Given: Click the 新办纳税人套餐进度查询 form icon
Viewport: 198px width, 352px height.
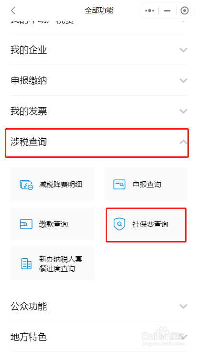Looking at the screenshot, I should point(26,264).
